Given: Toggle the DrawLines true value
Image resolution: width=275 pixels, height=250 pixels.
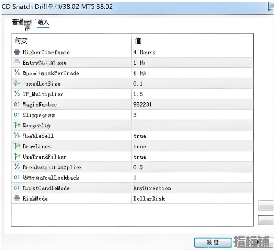Looking at the screenshot, I should pyautogui.click(x=140, y=146).
